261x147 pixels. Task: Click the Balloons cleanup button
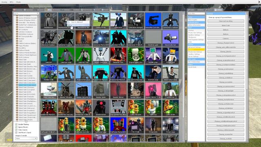pos(226,30)
